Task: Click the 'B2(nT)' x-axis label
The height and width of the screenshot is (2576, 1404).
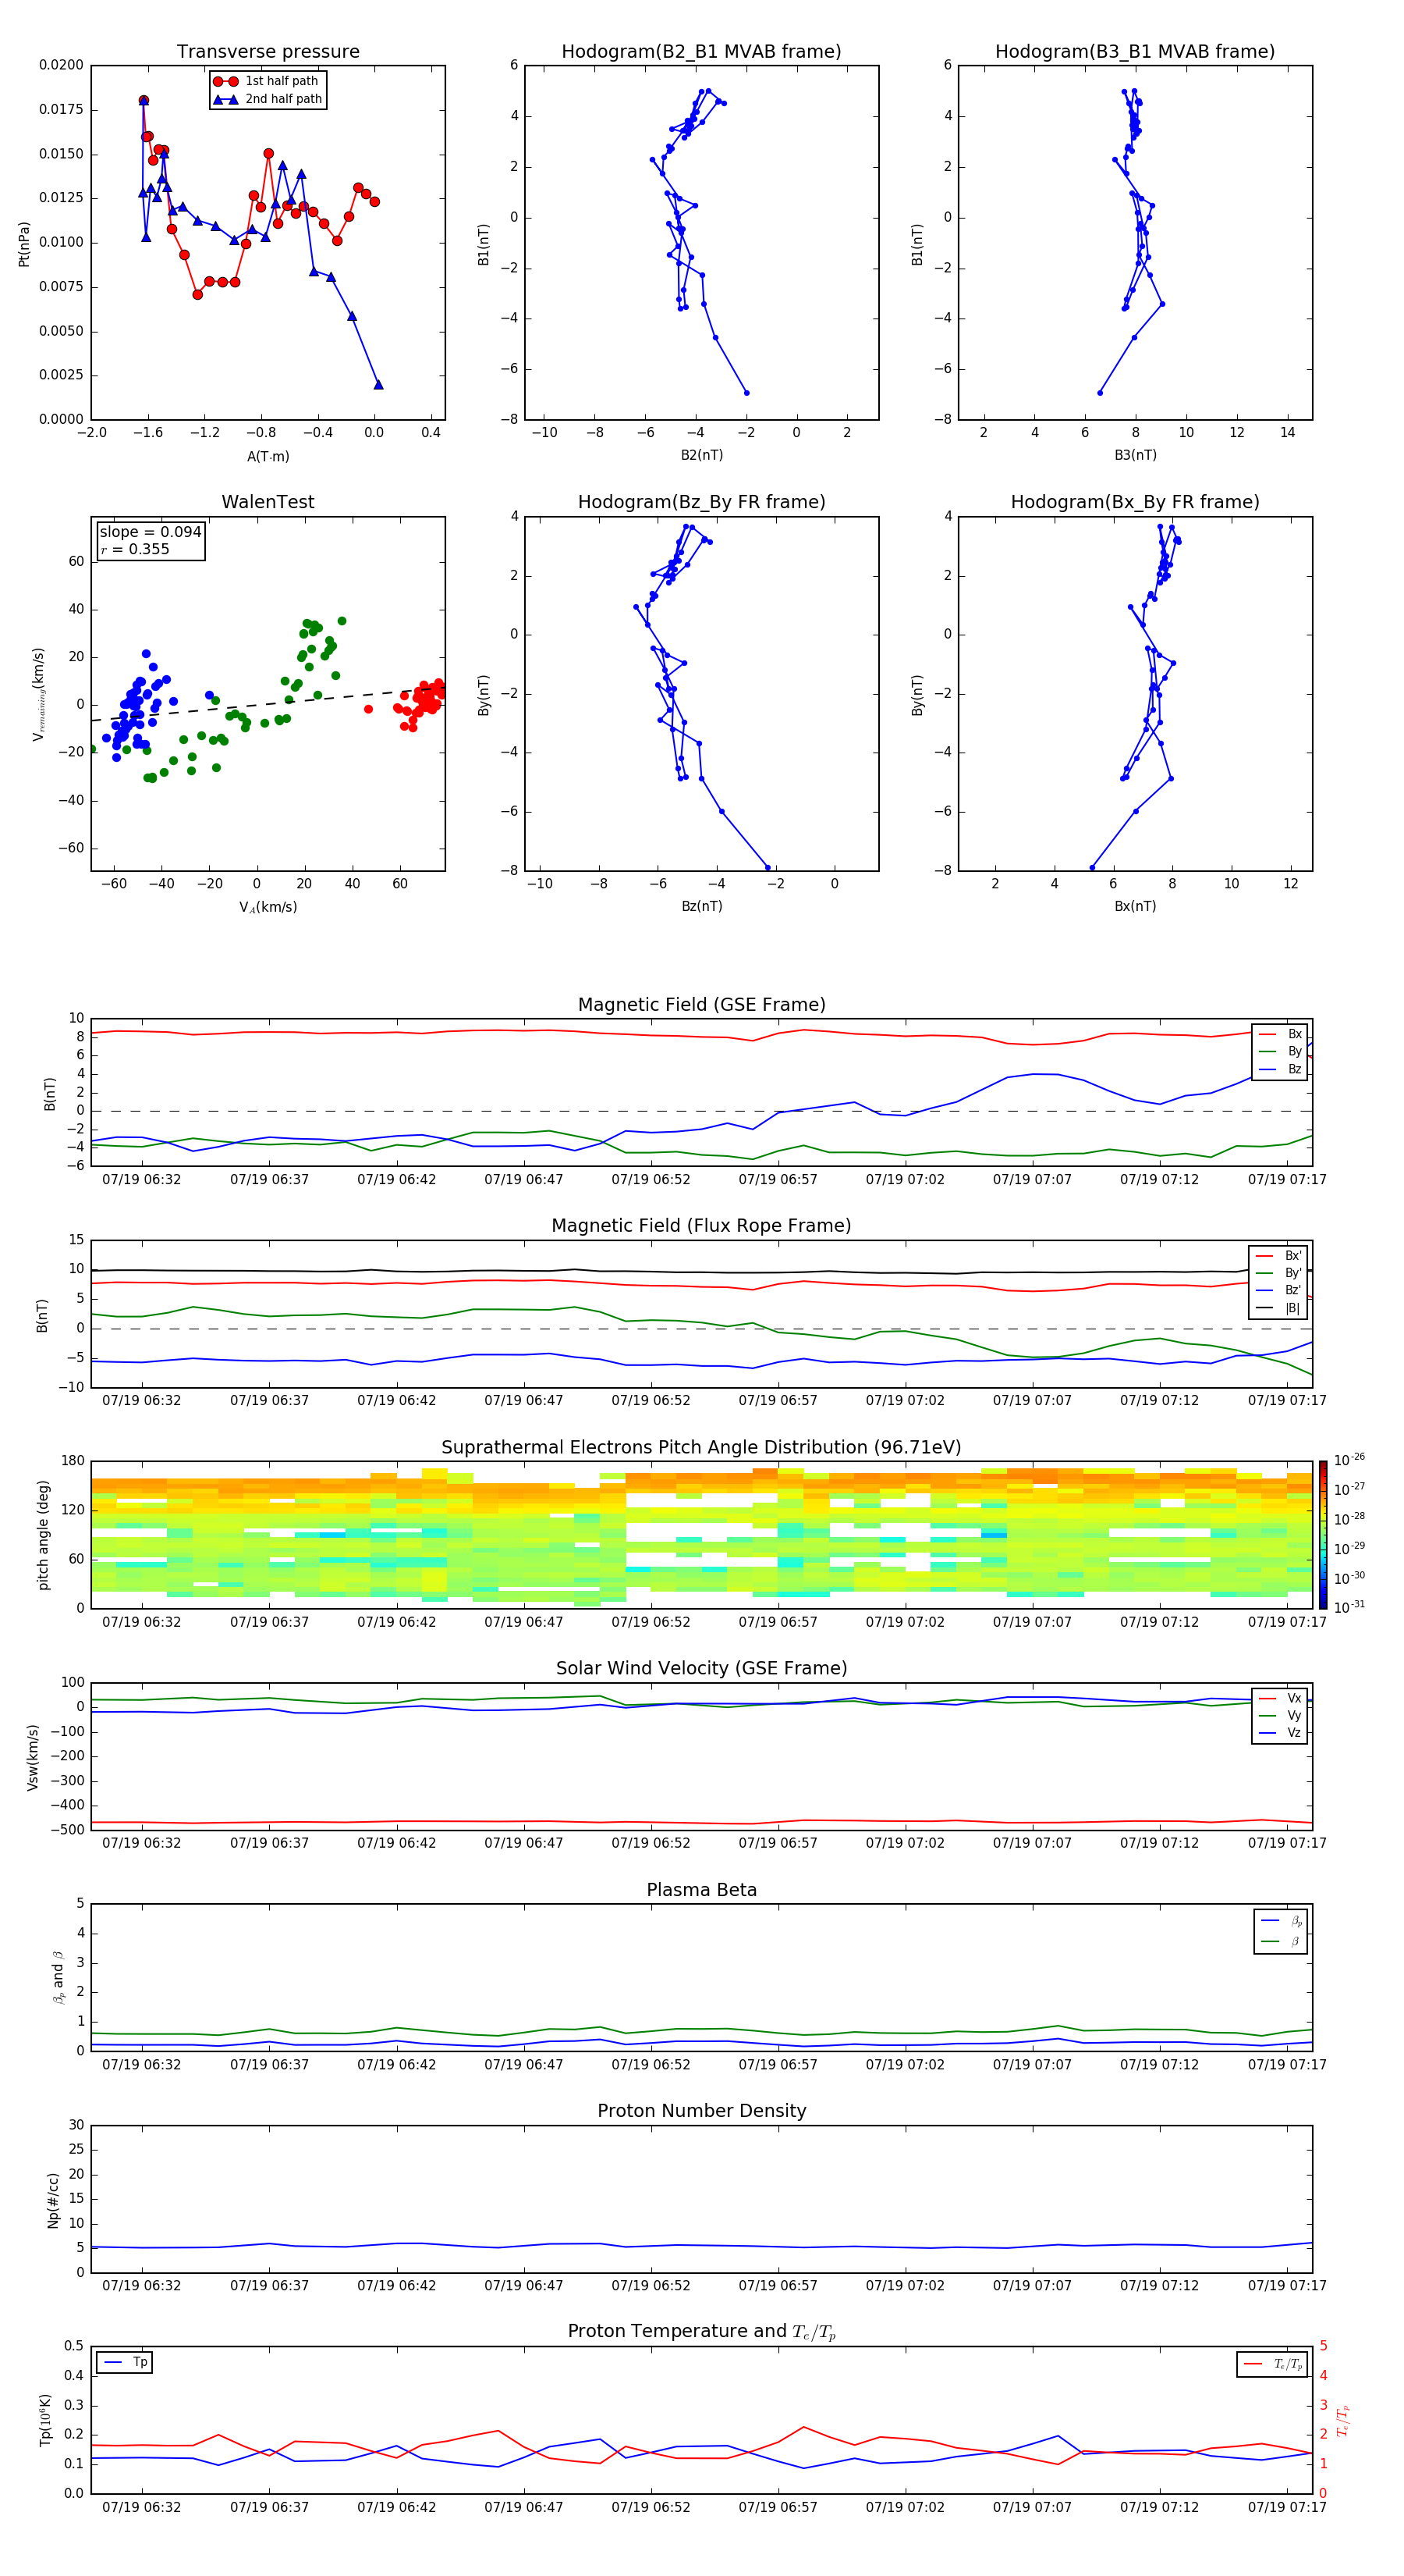Action: (x=701, y=455)
